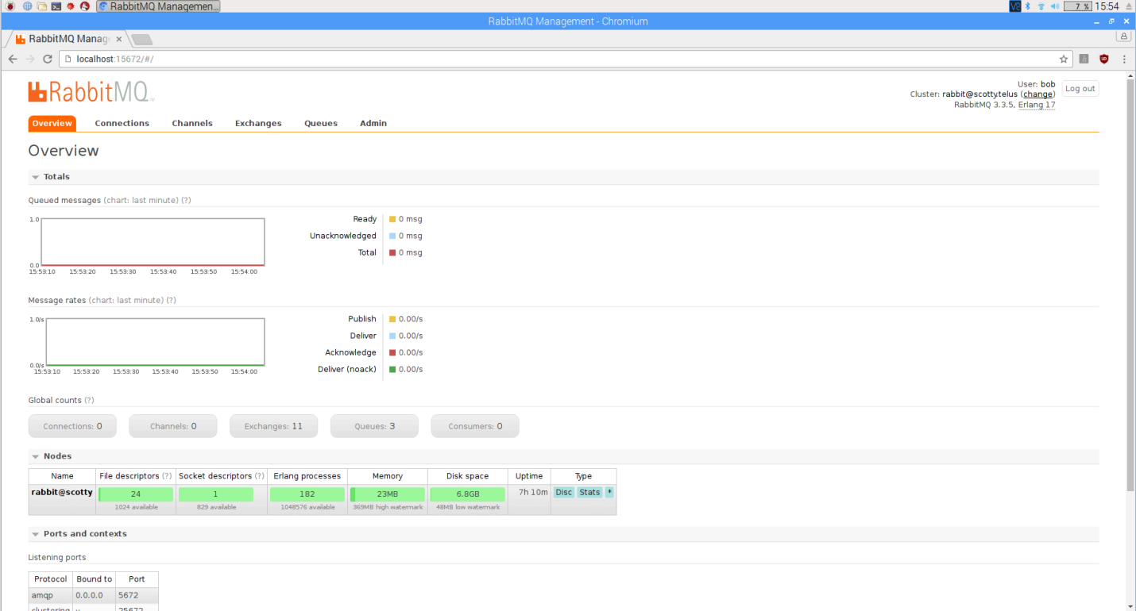1136x611 pixels.
Task: Click the Disc tag in the node row
Action: [564, 493]
